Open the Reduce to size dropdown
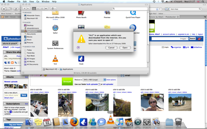The height and width of the screenshot is (129, 207). (x=94, y=80)
